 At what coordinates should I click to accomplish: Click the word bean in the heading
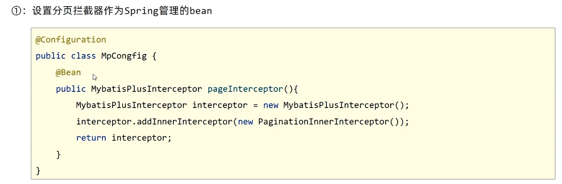click(201, 11)
